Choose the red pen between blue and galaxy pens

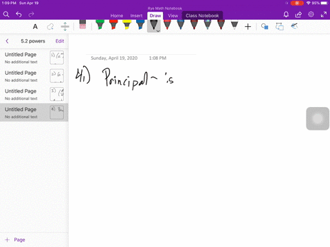click(194, 25)
